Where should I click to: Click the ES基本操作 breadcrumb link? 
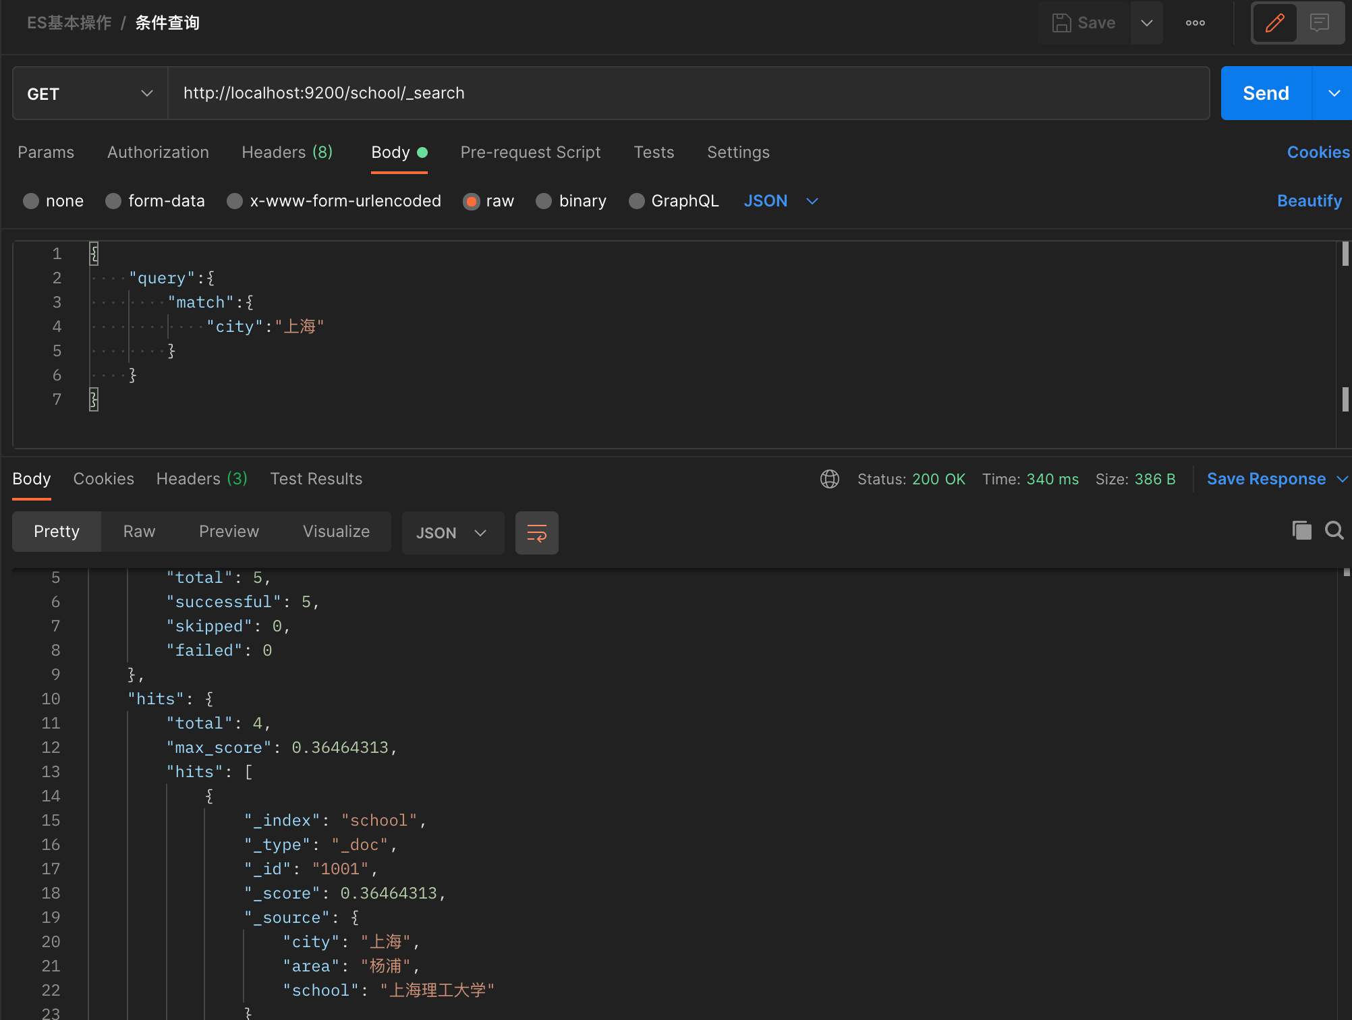(69, 23)
